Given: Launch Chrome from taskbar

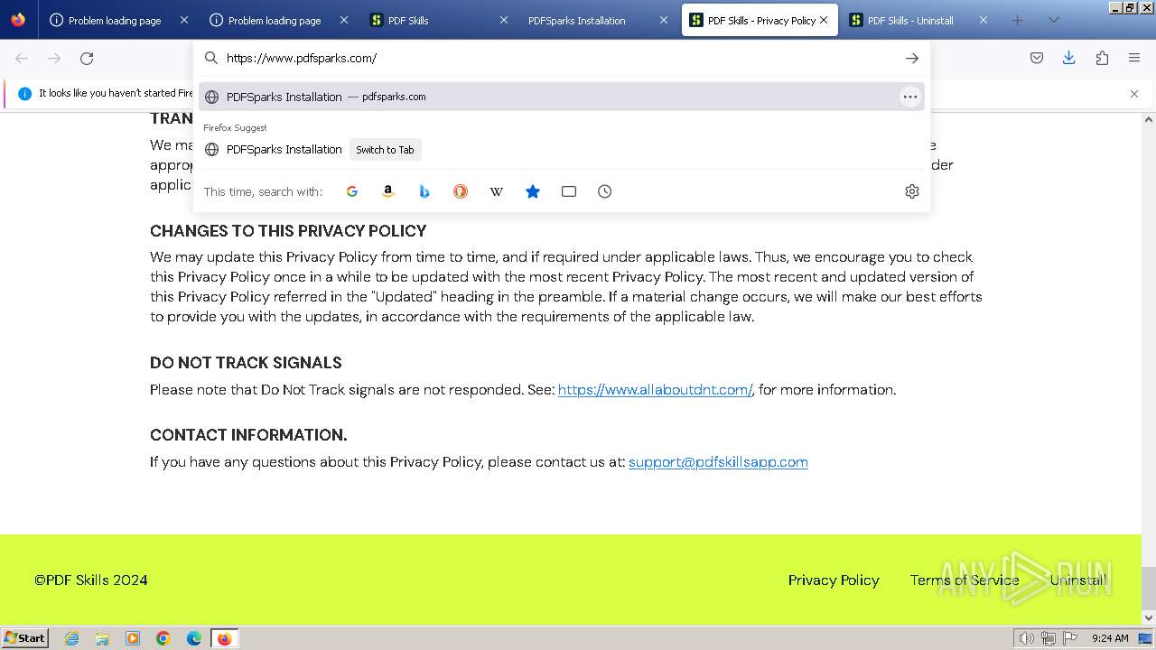Looking at the screenshot, I should [163, 638].
